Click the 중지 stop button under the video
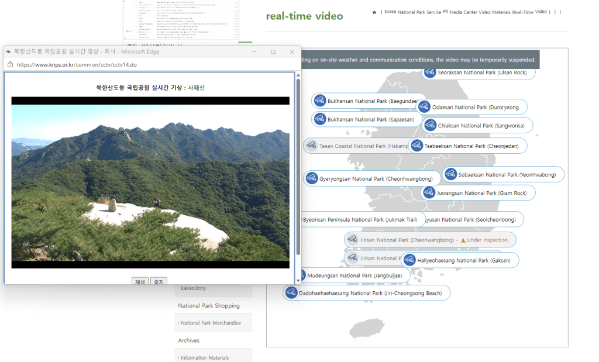This screenshot has height=362, width=599. point(159,281)
